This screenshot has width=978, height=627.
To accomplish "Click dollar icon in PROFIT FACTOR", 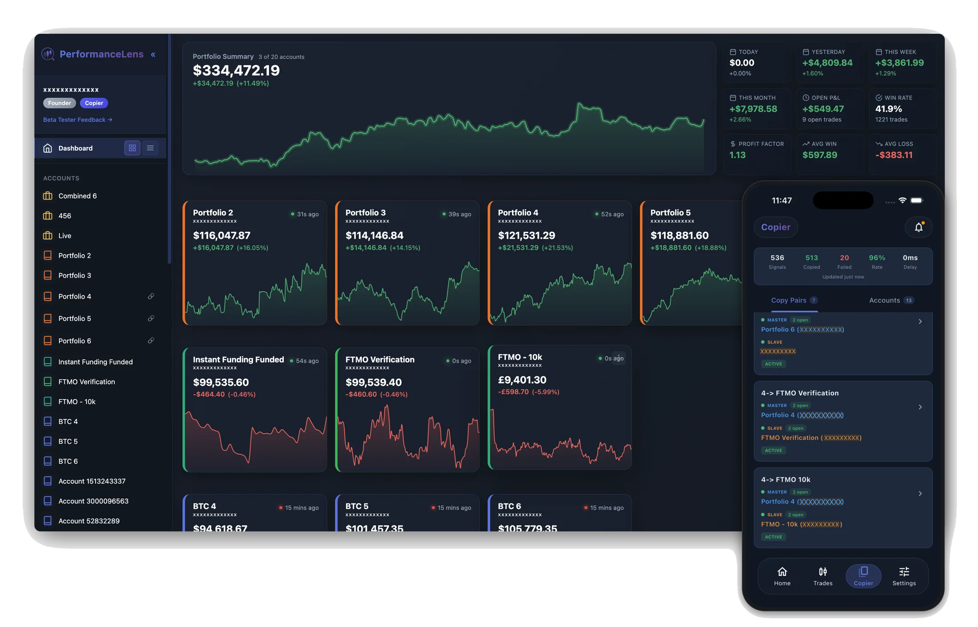I will pyautogui.click(x=733, y=144).
